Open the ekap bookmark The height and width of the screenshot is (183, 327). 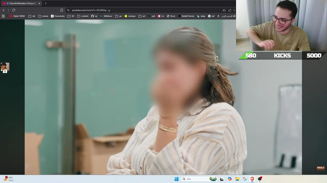tap(201, 16)
